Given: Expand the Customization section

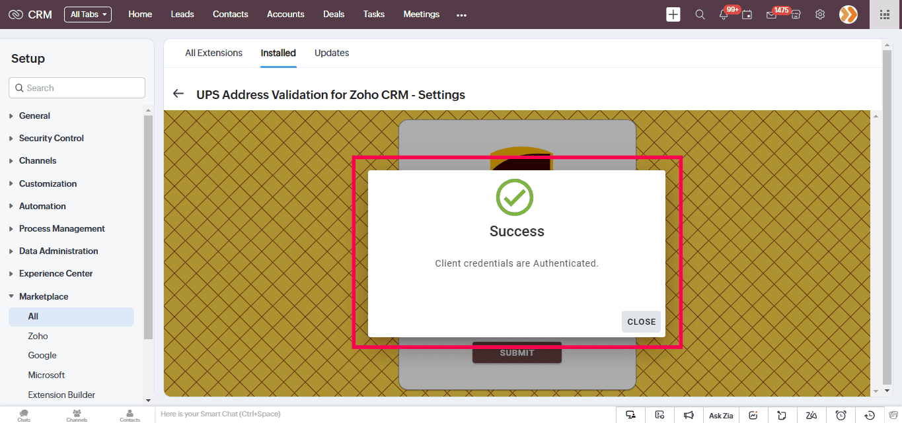Looking at the screenshot, I should pos(48,183).
